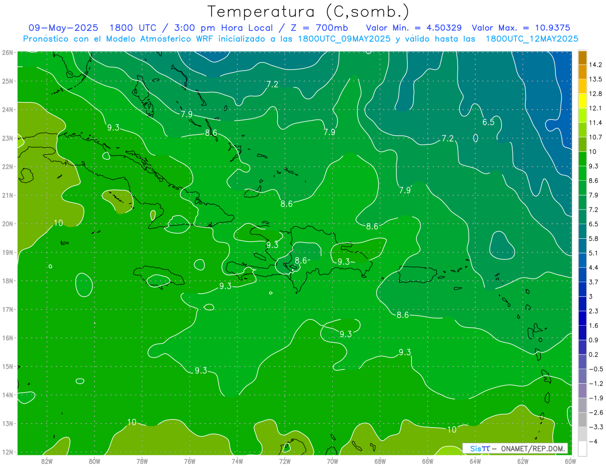The width and height of the screenshot is (606, 468).
Task: Click the '1800UTC_12MAY2025' valid-until timestamp
Action: tap(532, 38)
